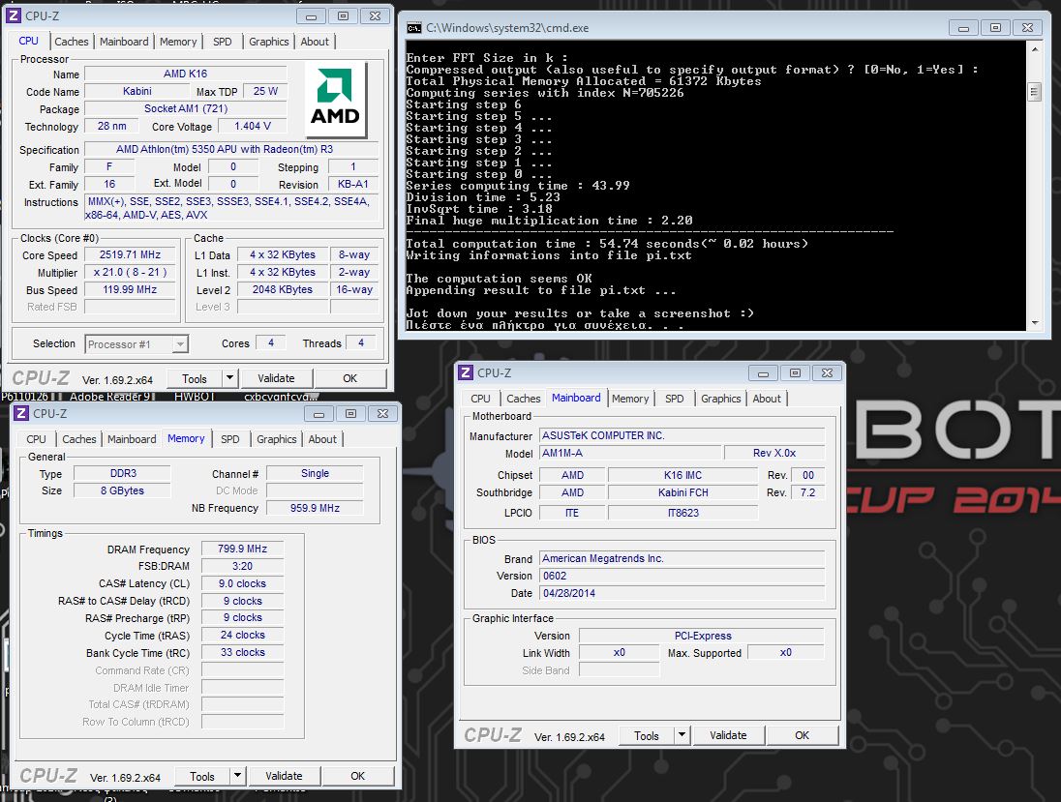1061x802 pixels.
Task: Open Mainboard tab in top CPU-Z window
Action: [x=124, y=42]
